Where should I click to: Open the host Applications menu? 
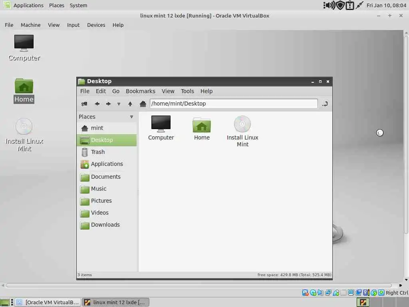coord(28,5)
